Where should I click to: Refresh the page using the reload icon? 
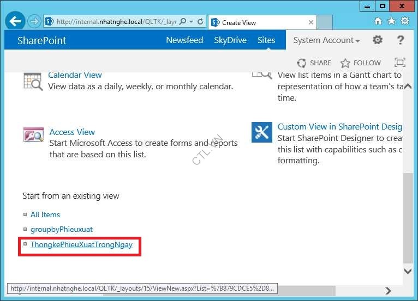click(x=200, y=22)
